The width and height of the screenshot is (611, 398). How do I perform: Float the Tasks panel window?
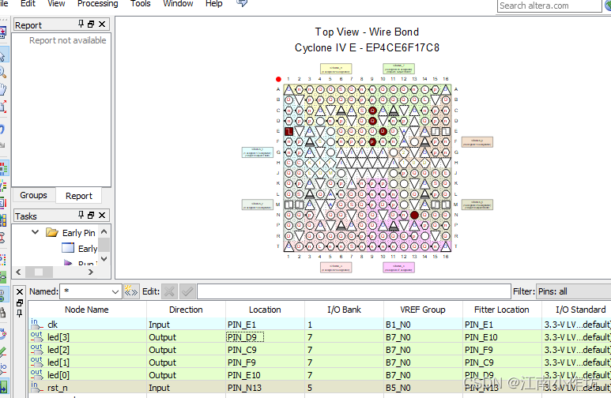coord(91,215)
